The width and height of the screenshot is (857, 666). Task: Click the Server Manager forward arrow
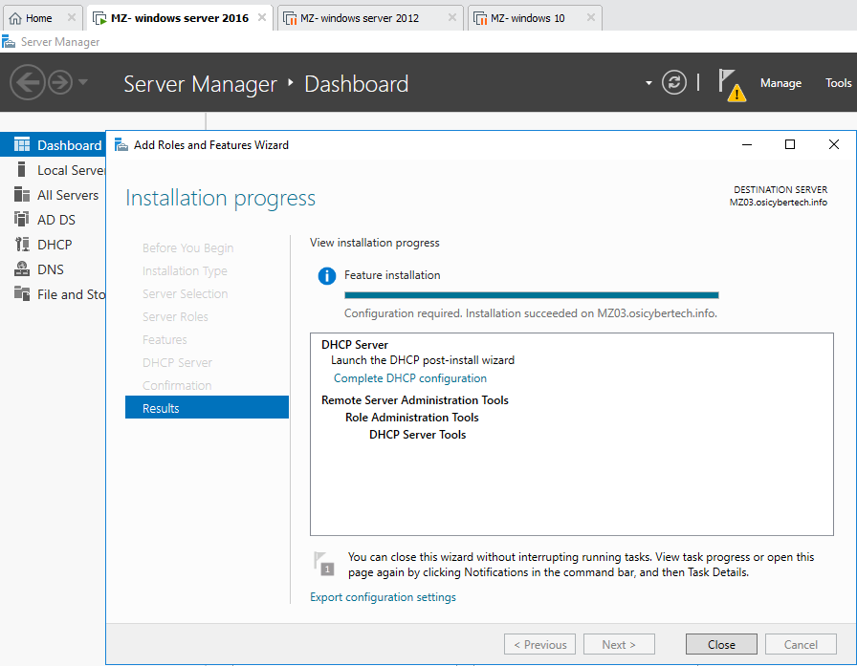click(60, 82)
